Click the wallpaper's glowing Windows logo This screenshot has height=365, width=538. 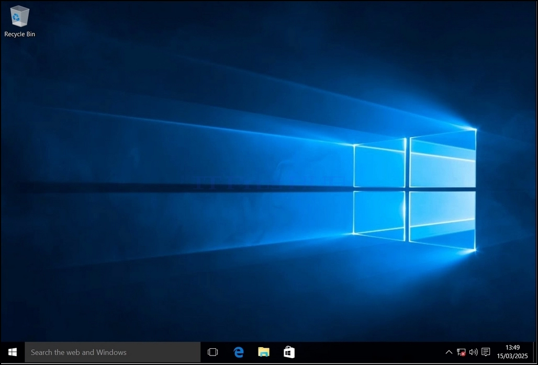coord(414,189)
